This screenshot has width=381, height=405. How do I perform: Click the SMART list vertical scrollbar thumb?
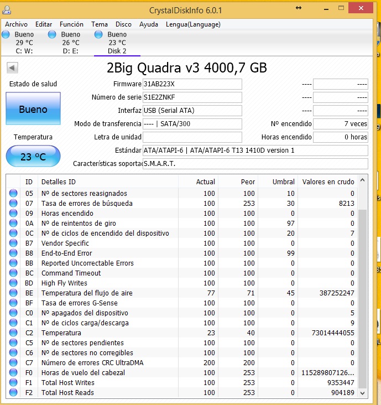point(362,299)
